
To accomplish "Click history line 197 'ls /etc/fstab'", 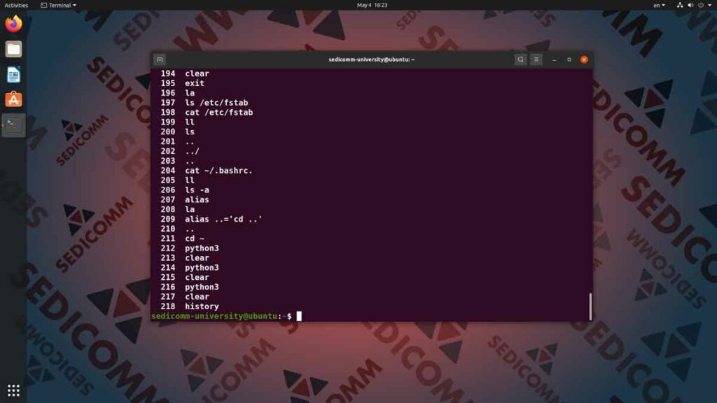I will 204,103.
